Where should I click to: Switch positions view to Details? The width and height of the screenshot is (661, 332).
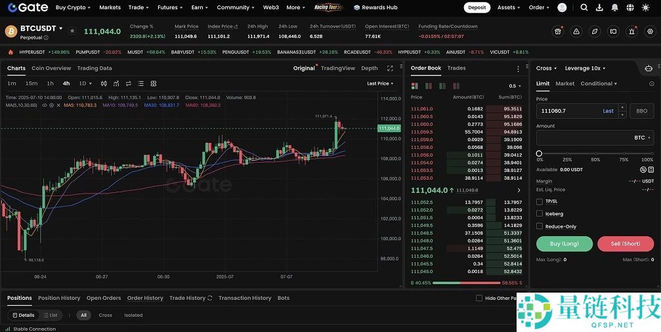(24, 315)
